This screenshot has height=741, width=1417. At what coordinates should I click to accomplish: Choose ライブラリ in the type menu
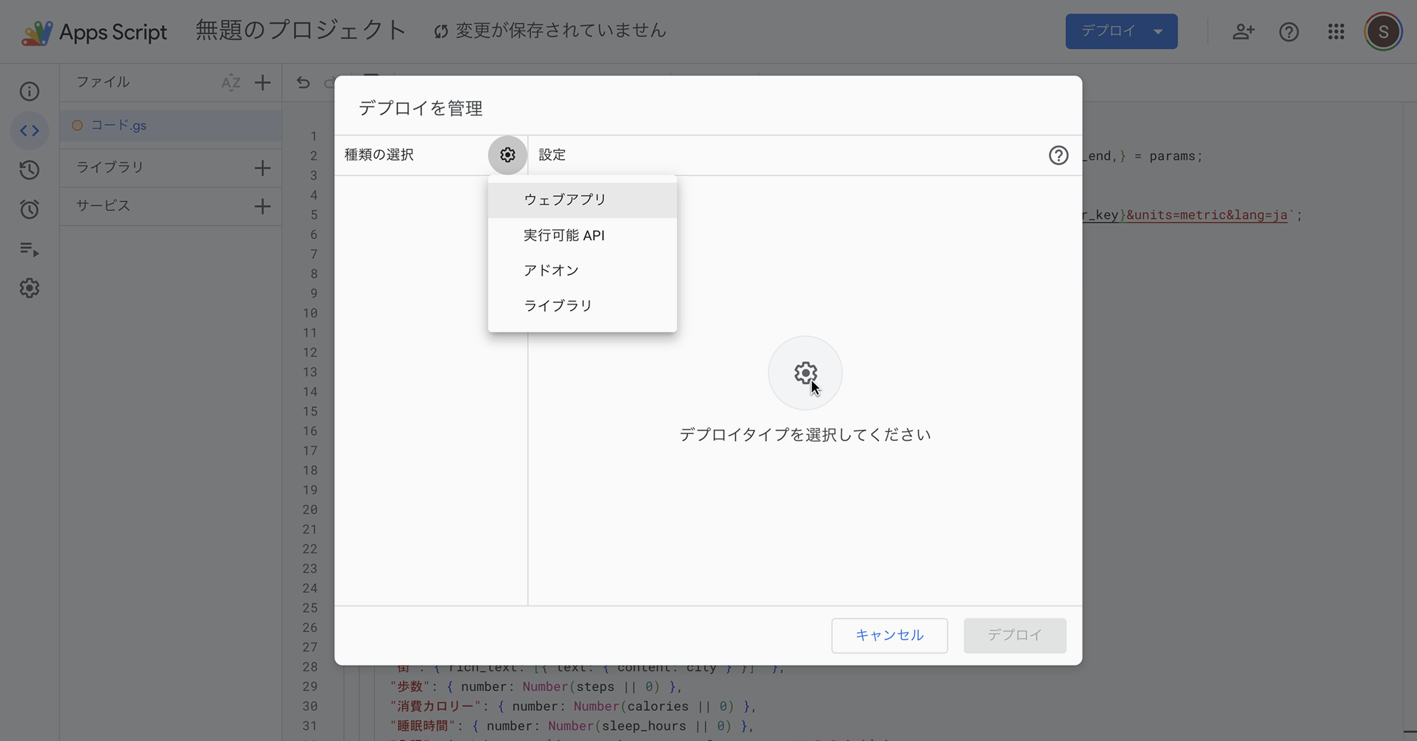[x=558, y=306]
